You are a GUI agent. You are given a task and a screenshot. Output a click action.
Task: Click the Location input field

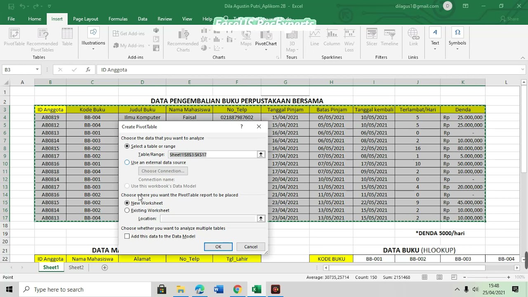tap(208, 218)
